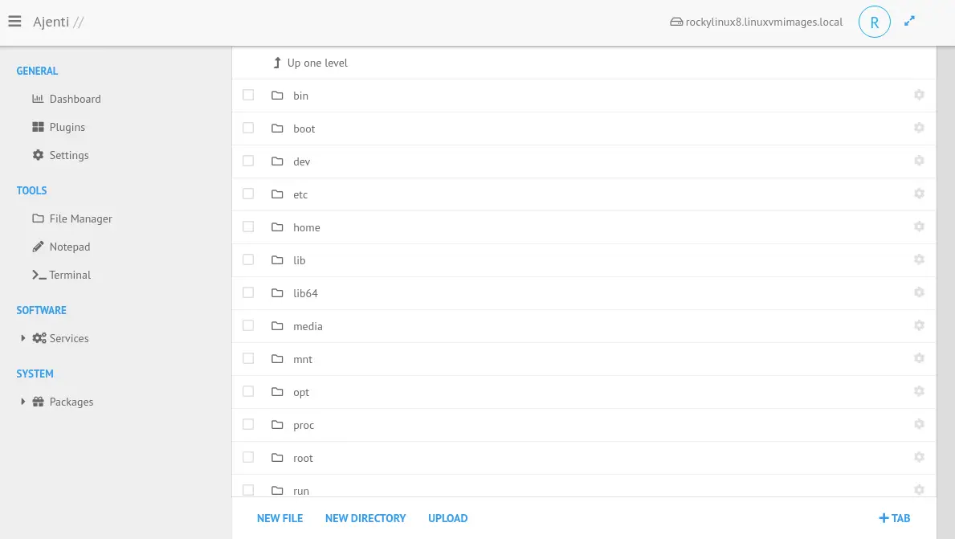This screenshot has width=955, height=539.
Task: Select the Plugins icon in the sidebar
Action: click(38, 126)
